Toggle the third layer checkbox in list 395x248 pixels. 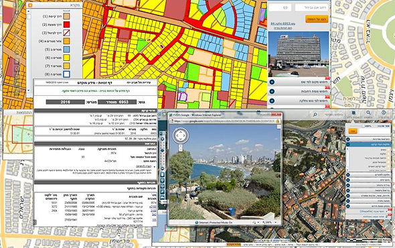pos(388,158)
